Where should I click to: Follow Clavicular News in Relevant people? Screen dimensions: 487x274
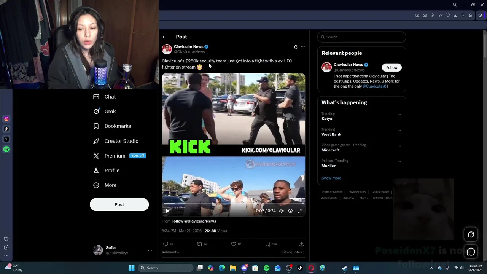(x=392, y=67)
